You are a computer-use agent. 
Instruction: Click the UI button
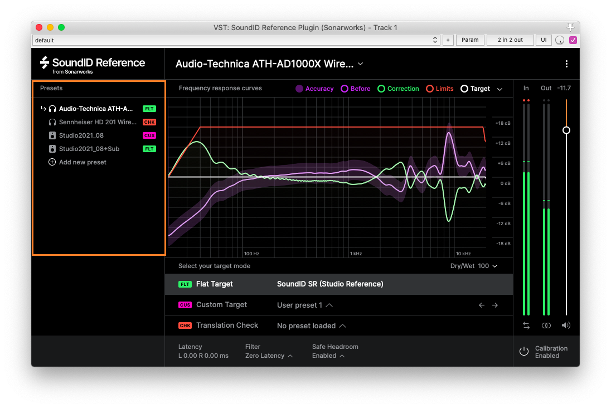[x=544, y=40]
